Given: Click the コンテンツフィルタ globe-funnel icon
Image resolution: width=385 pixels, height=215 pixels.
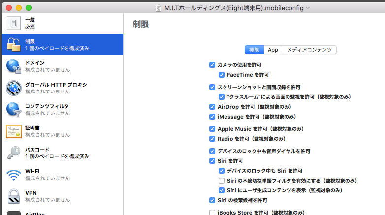Looking at the screenshot, I should pos(14,109).
